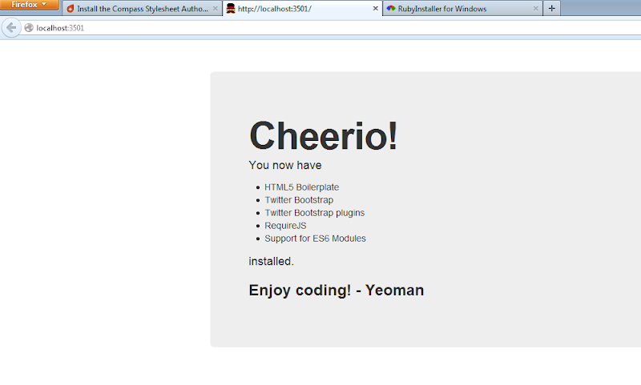The width and height of the screenshot is (641, 385).
Task: Click the RubyInstaller tab favicon
Action: [x=391, y=9]
